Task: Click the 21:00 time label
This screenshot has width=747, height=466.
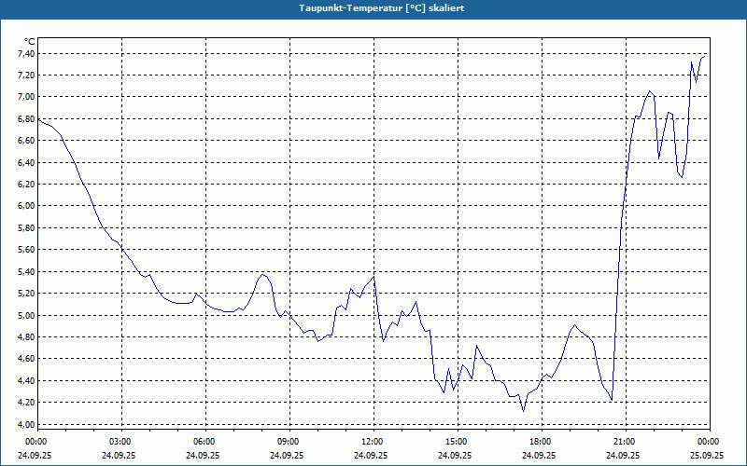Action: click(626, 442)
